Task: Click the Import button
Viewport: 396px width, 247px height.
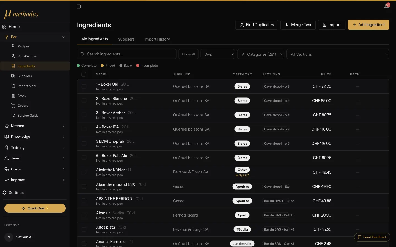Action: click(x=332, y=25)
